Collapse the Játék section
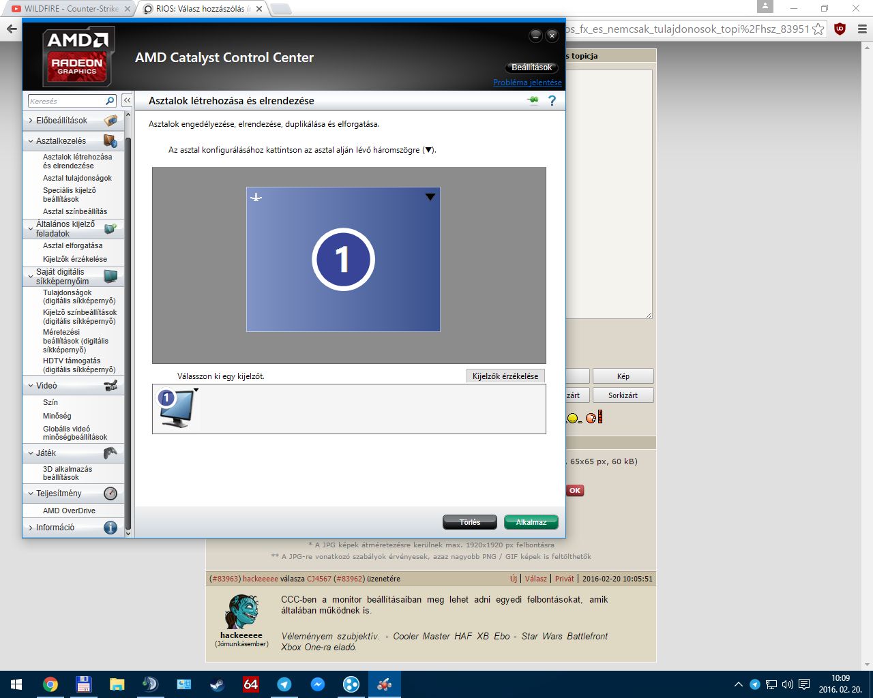Screen dimensions: 873x698 31,453
